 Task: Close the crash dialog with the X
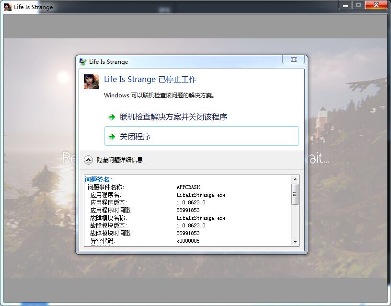tap(294, 59)
